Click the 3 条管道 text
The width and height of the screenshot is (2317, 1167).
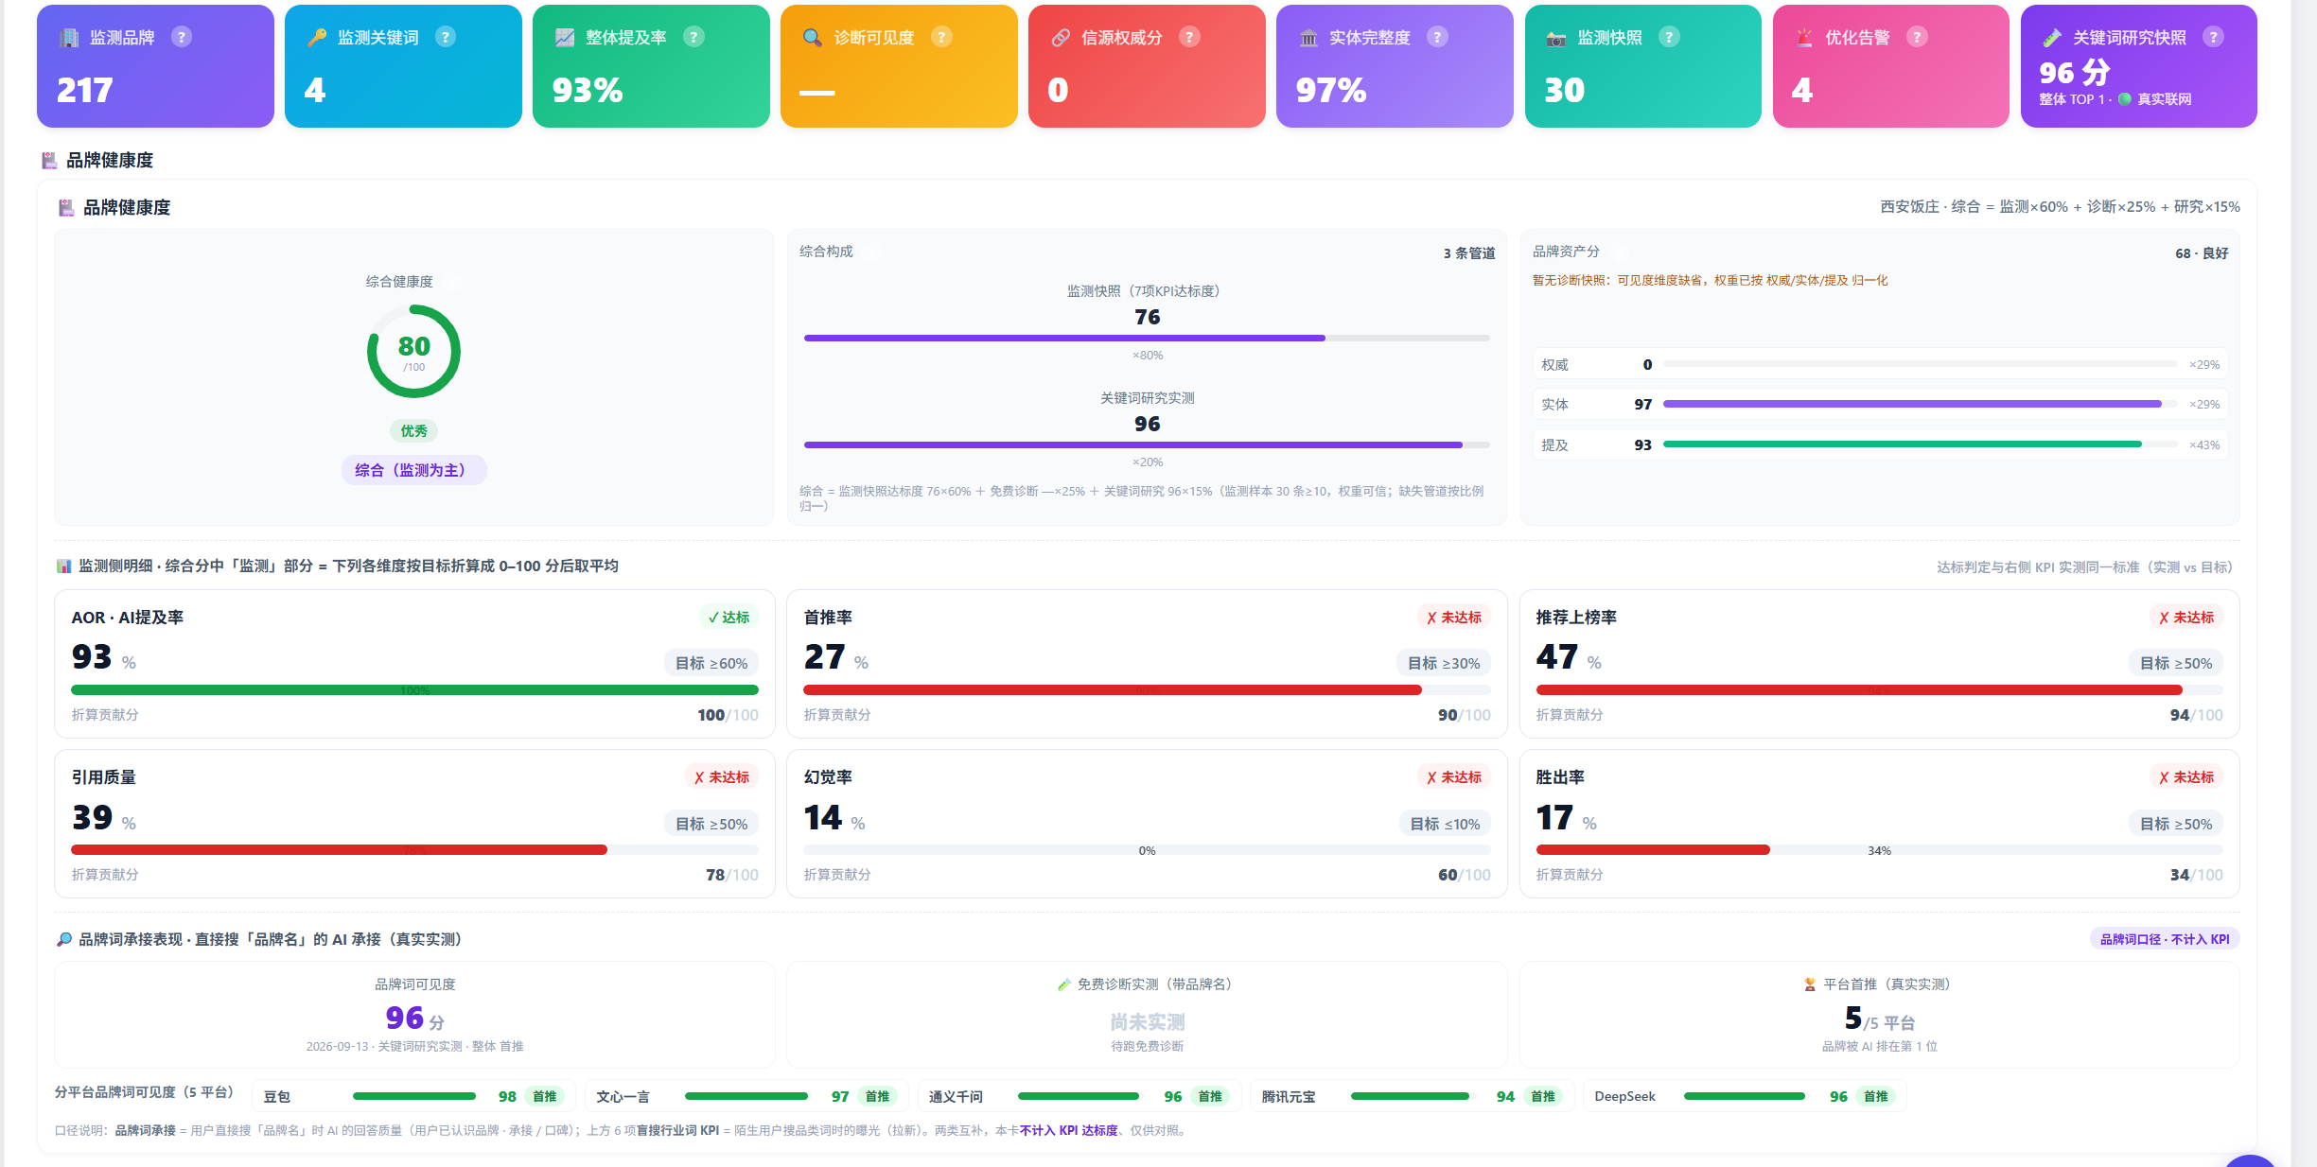tap(1469, 253)
